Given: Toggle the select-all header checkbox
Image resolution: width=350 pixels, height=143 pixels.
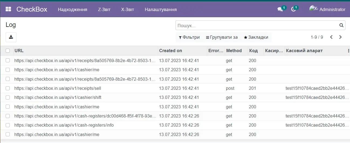Looking at the screenshot, I should pos(8,51).
